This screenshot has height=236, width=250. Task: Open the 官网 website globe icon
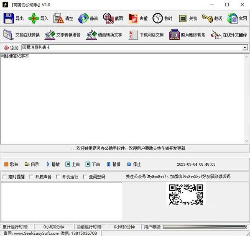click(x=232, y=18)
